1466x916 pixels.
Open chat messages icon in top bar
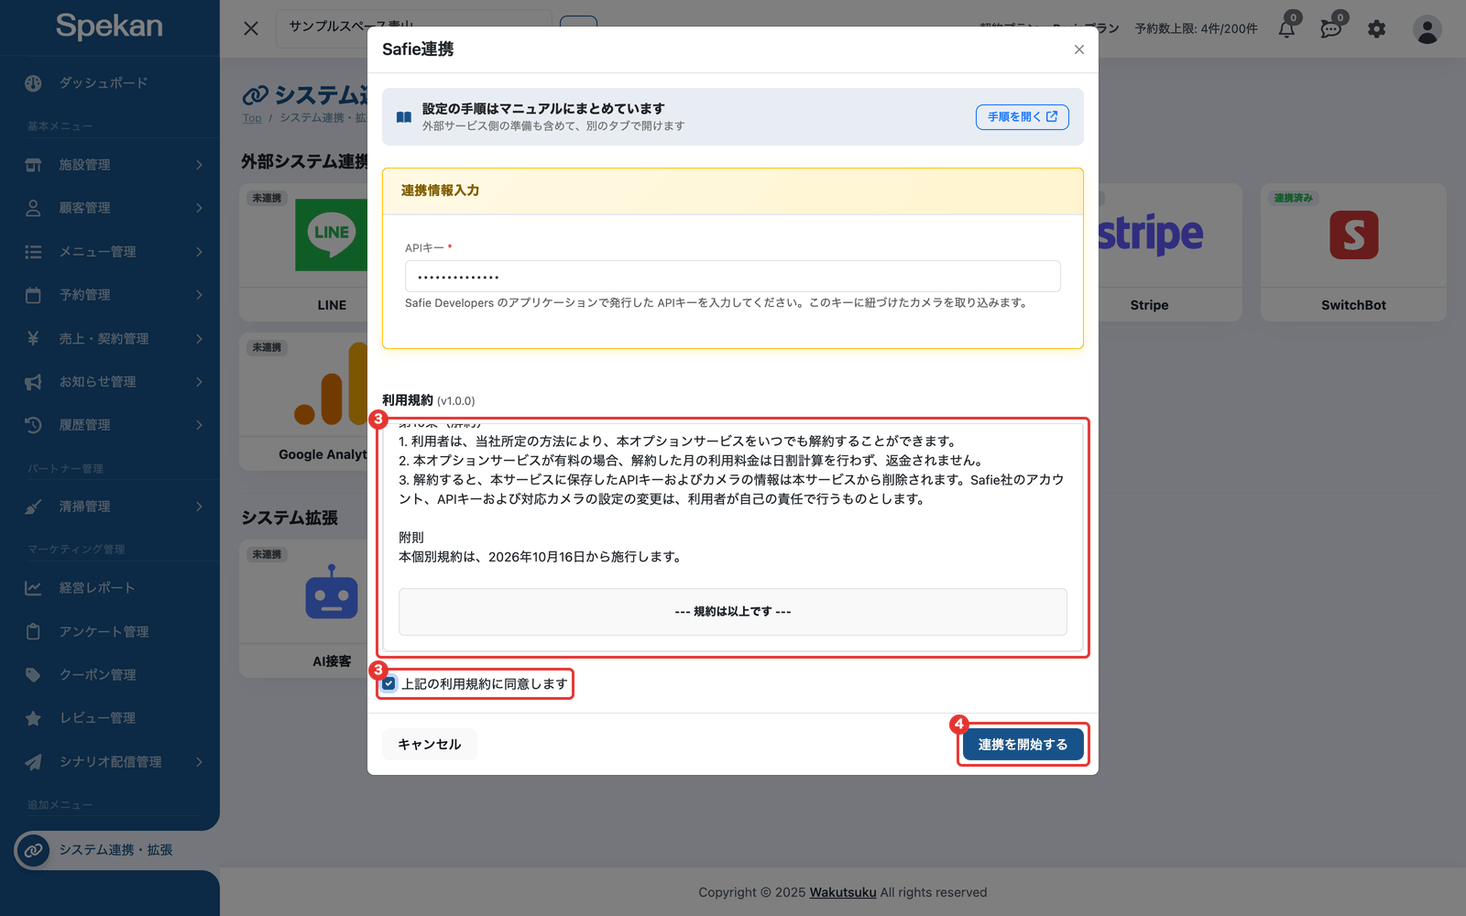coord(1330,29)
